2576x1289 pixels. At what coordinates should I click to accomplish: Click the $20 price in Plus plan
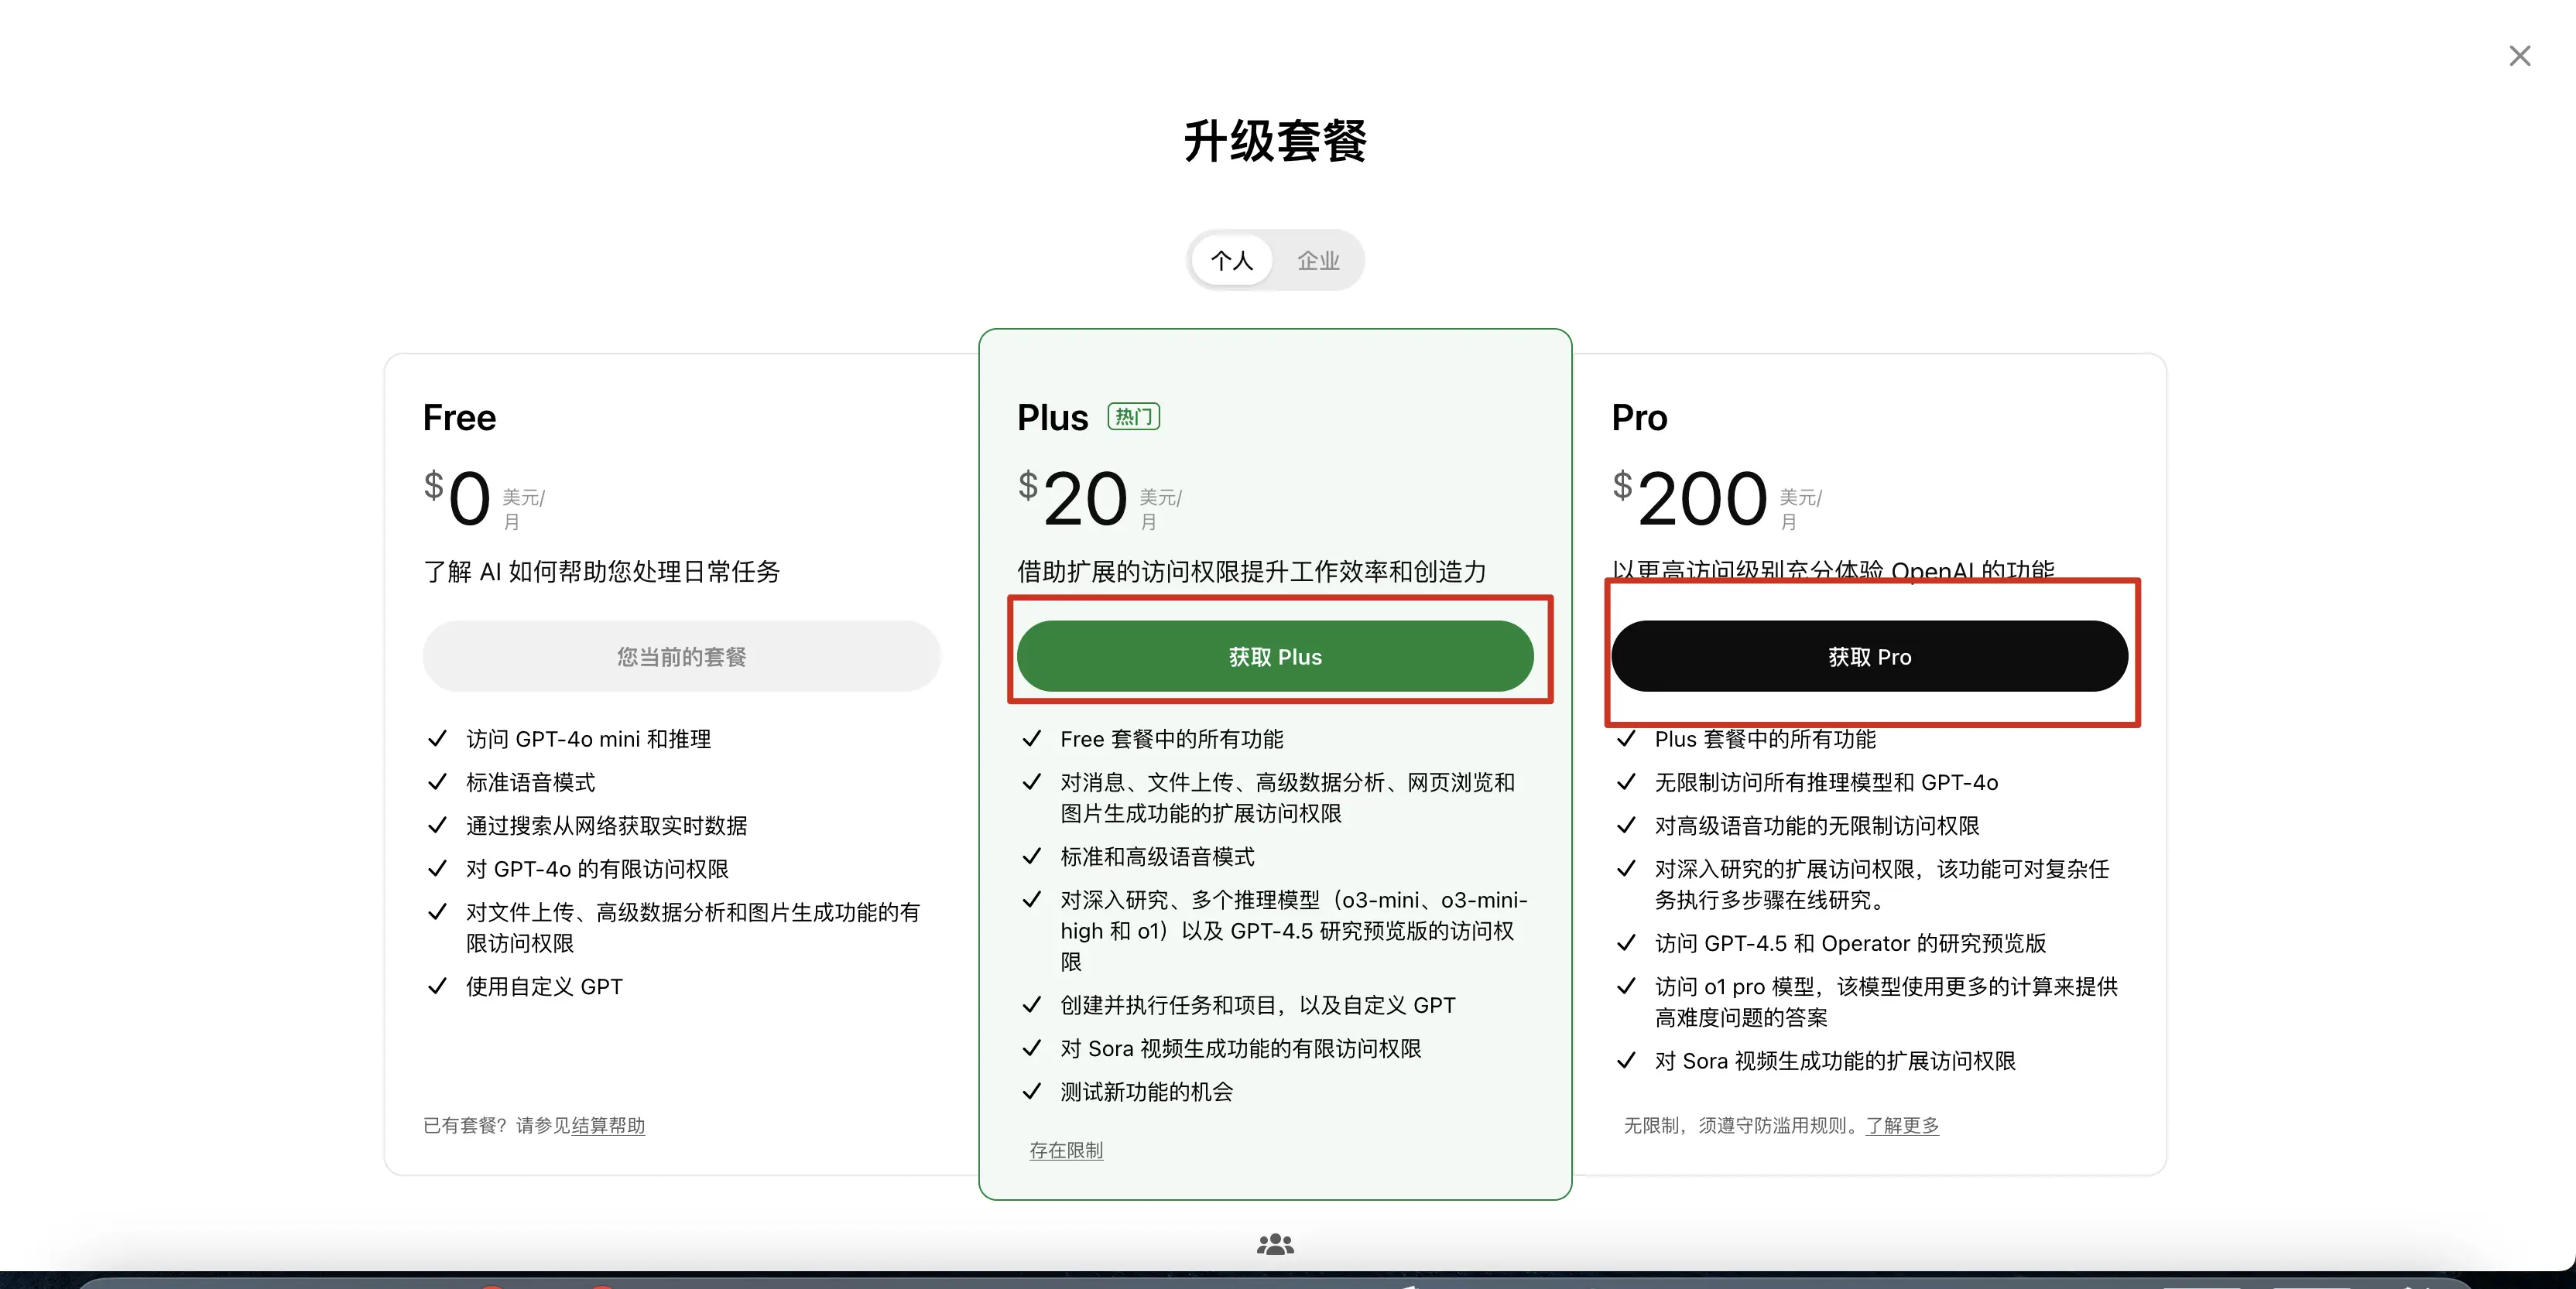pos(1073,497)
